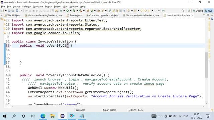Open the Refactor menu
Image resolution: width=214 pixels, height=120 pixels.
tap(27, 7)
